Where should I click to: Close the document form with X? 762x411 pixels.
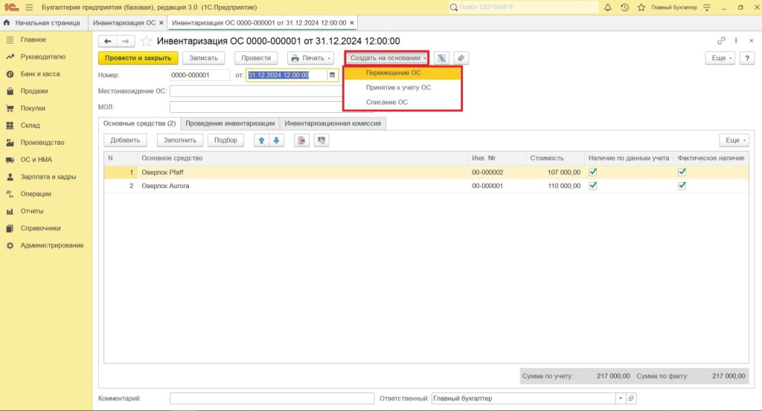coord(751,41)
